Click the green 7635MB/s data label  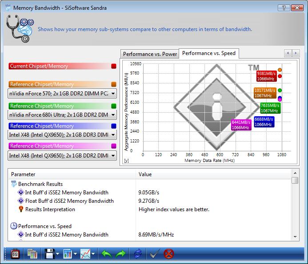coord(270,108)
